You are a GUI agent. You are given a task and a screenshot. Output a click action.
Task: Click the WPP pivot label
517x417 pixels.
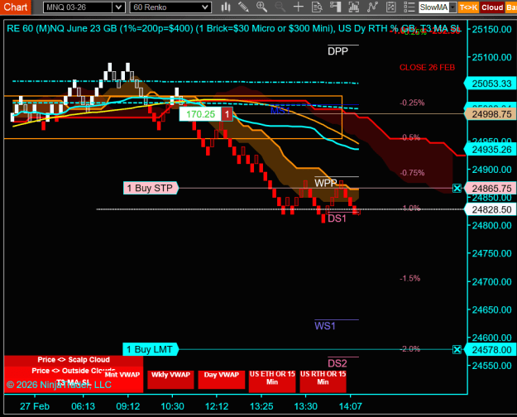325,183
